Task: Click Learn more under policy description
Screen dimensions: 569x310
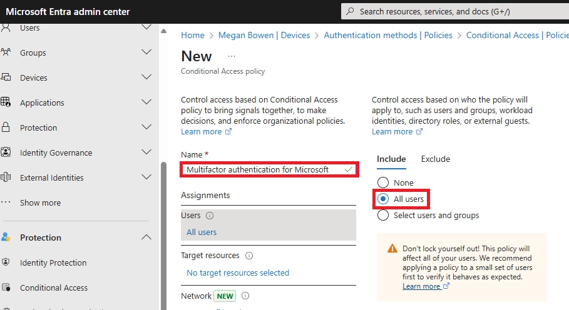Action: (x=202, y=131)
